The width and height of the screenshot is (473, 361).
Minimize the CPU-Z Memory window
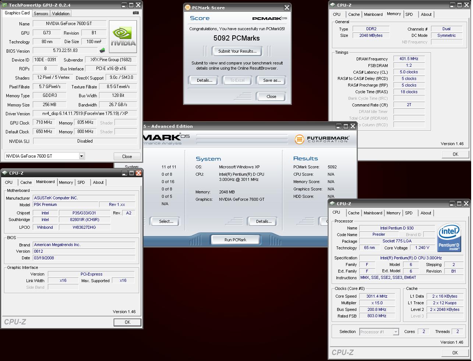[x=453, y=5]
